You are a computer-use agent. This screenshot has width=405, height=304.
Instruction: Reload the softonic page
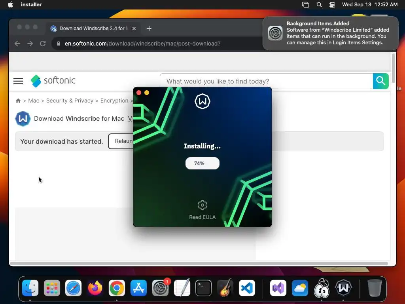click(x=43, y=44)
